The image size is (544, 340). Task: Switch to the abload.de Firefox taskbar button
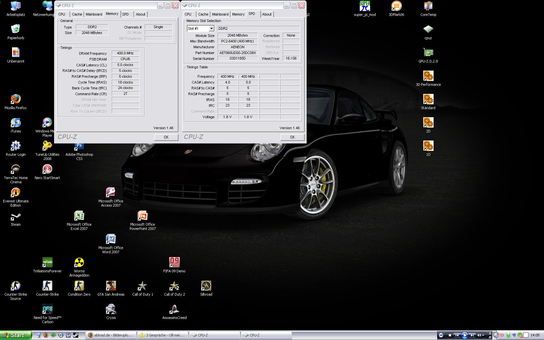coord(110,335)
